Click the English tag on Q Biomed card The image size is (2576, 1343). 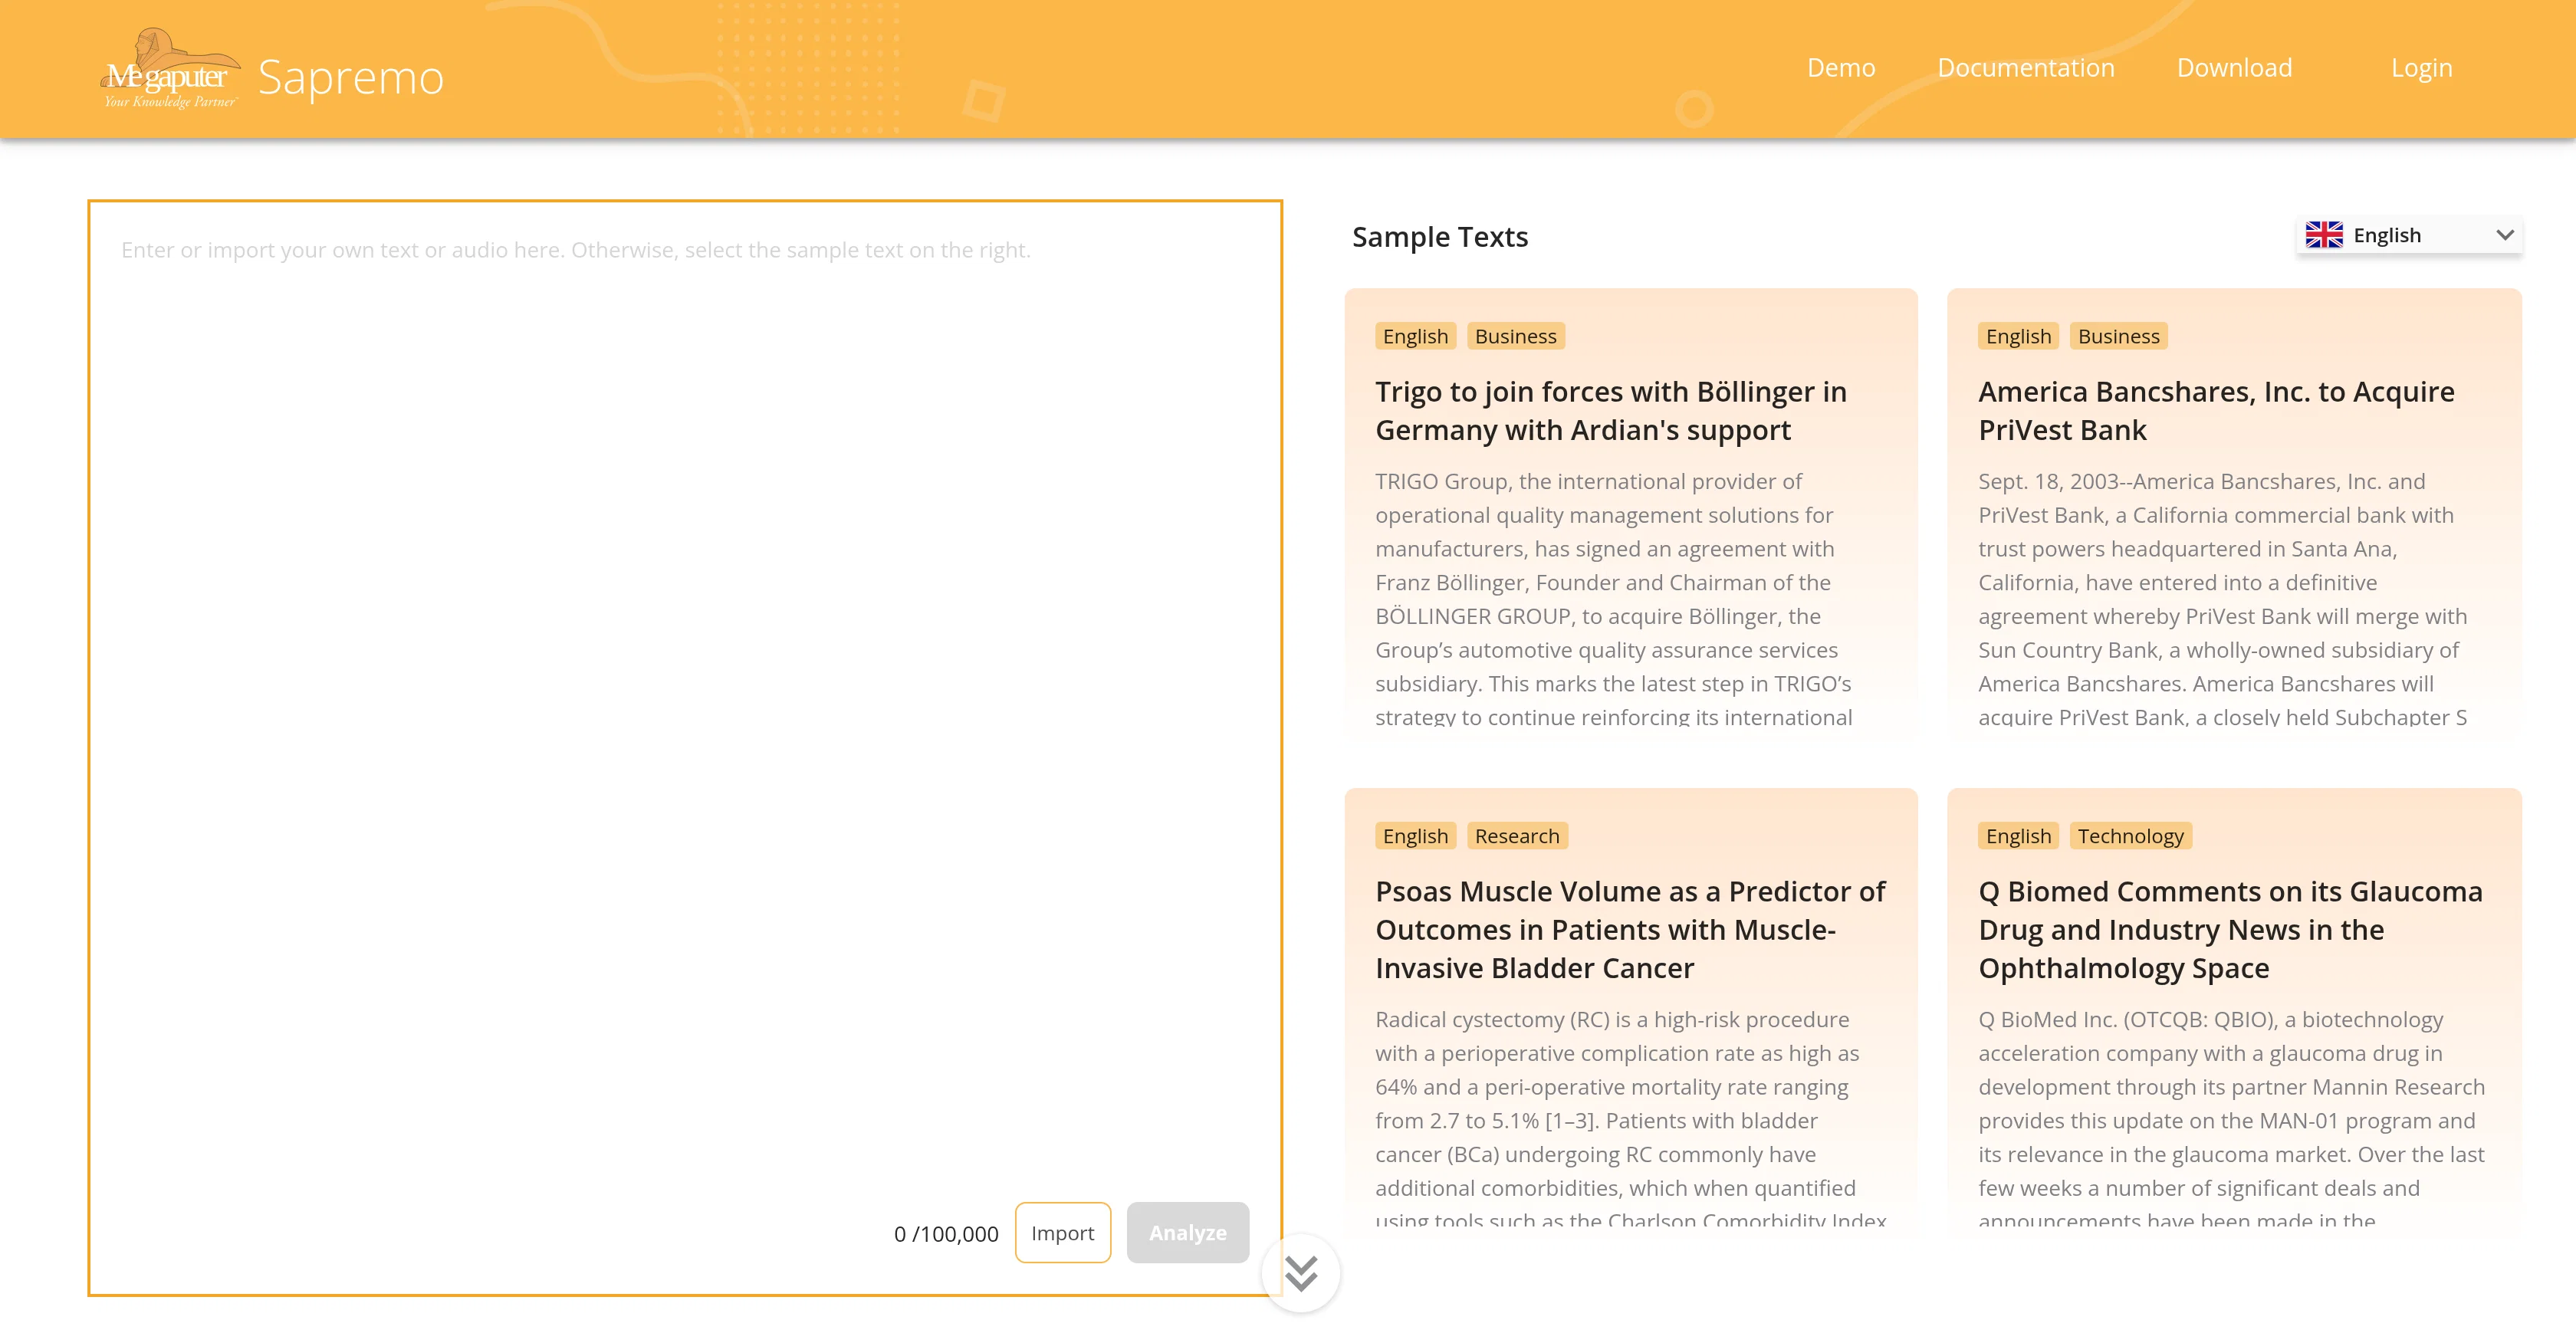point(2018,836)
